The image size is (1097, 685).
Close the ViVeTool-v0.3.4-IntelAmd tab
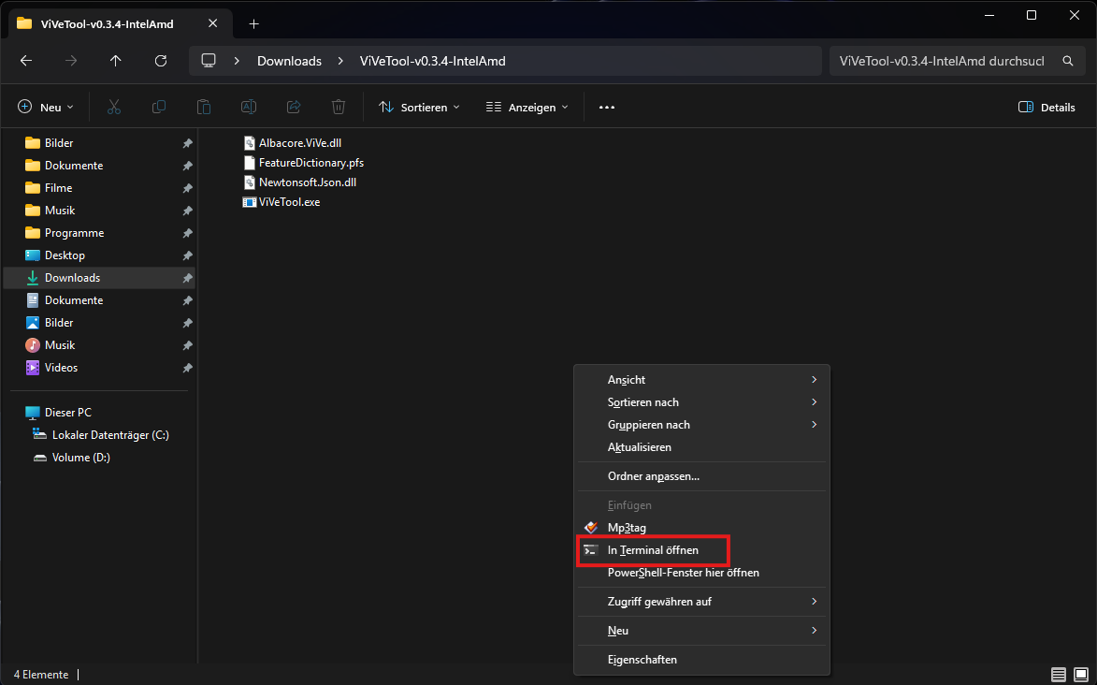pyautogui.click(x=212, y=23)
